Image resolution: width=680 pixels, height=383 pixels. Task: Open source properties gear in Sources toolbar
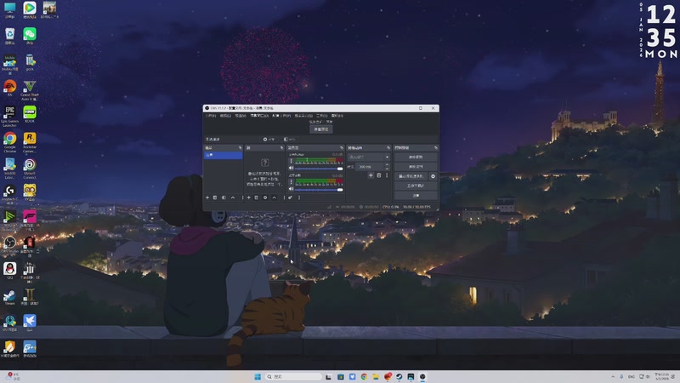[265, 197]
